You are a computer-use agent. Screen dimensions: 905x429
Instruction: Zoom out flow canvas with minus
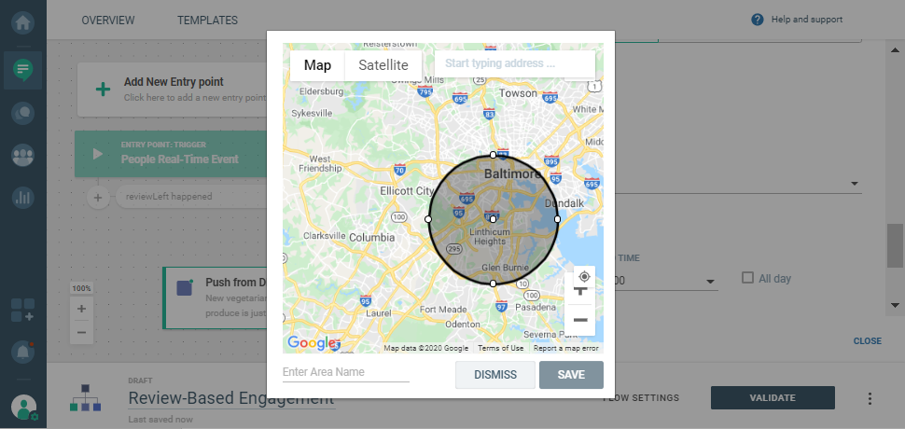(81, 333)
